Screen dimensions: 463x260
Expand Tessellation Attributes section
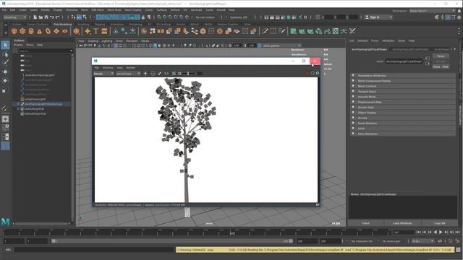pyautogui.click(x=403, y=75)
